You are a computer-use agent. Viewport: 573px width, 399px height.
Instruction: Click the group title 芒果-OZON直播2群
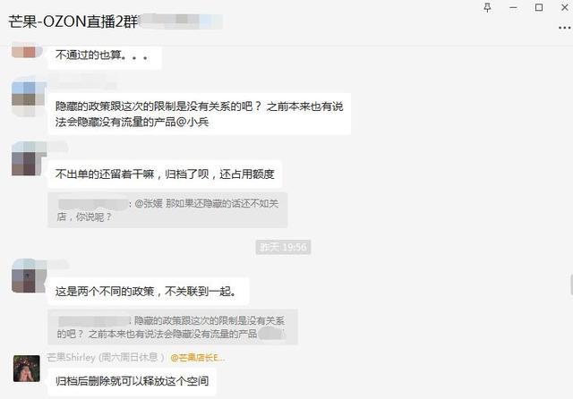[x=73, y=21]
